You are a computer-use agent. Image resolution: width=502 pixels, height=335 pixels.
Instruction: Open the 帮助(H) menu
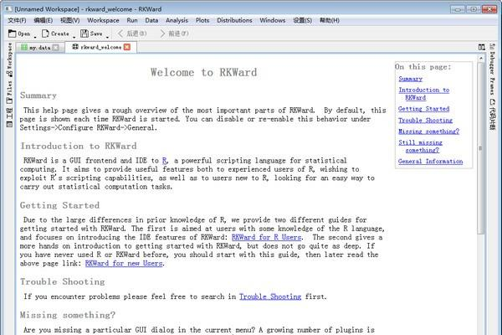329,20
